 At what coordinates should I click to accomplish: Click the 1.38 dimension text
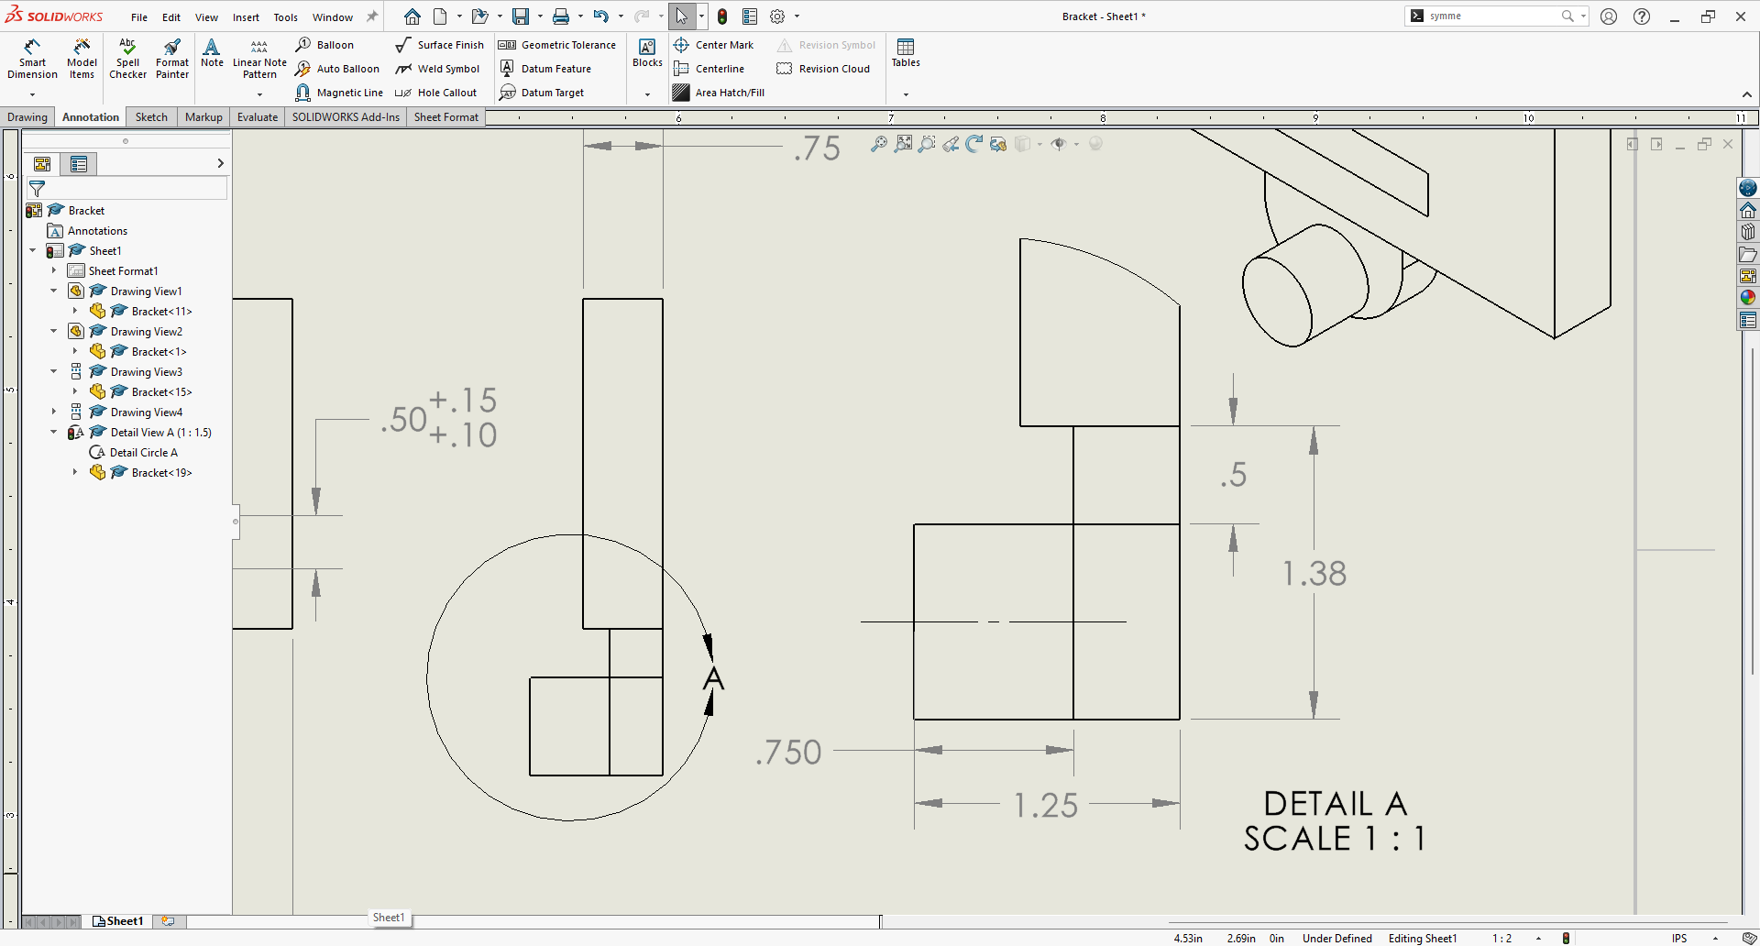[x=1314, y=573]
